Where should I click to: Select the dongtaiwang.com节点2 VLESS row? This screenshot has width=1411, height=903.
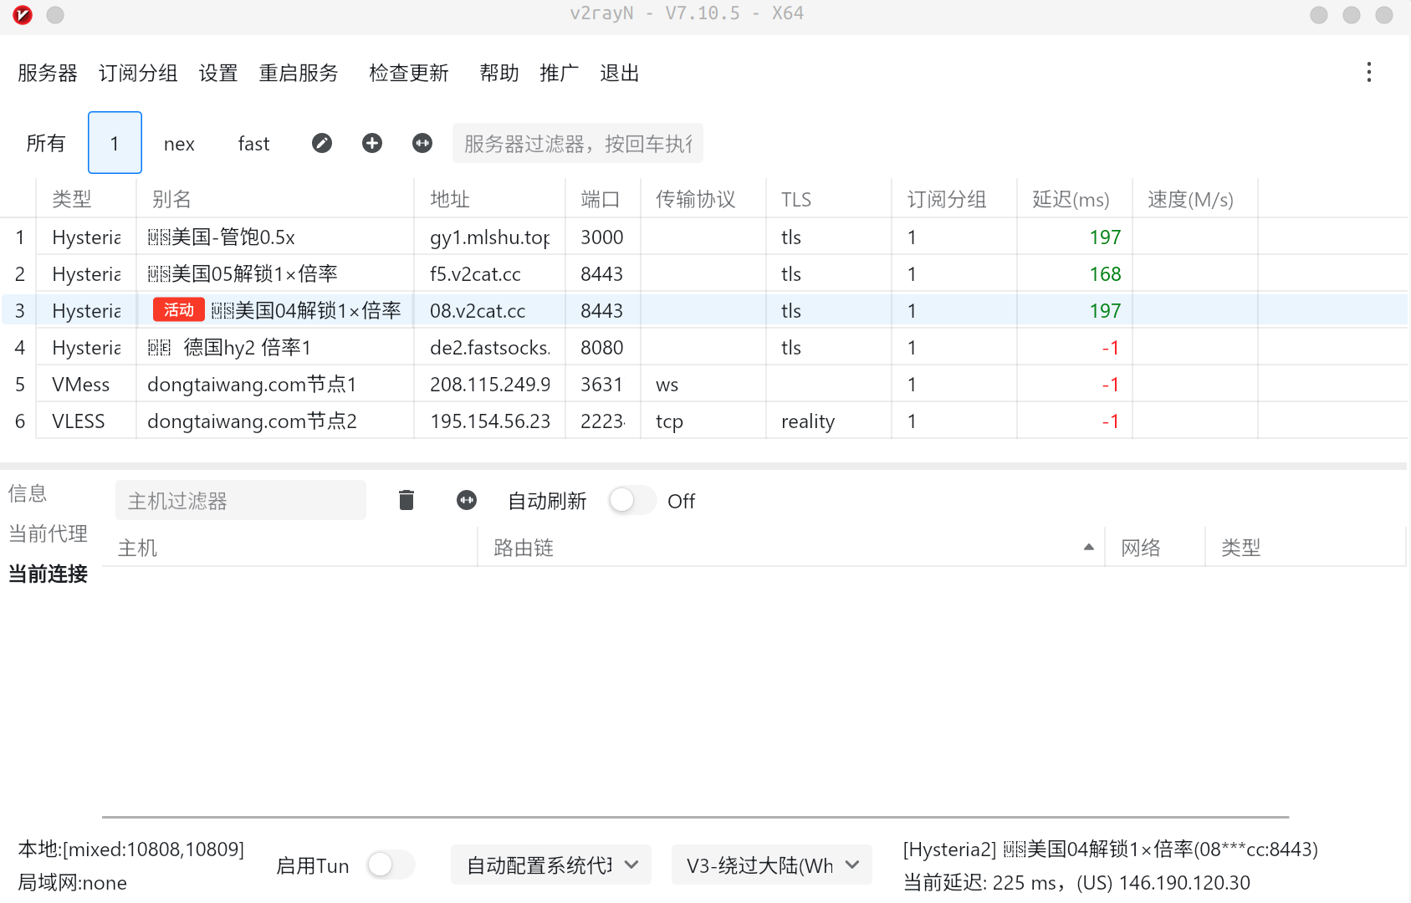click(x=252, y=421)
